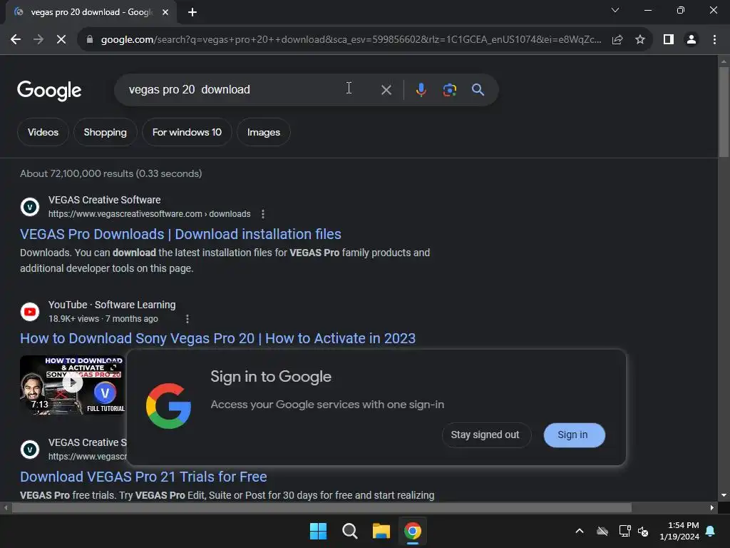This screenshot has width=730, height=548.
Task: Play the Sony Vegas tutorial video thumbnail
Action: click(72, 383)
